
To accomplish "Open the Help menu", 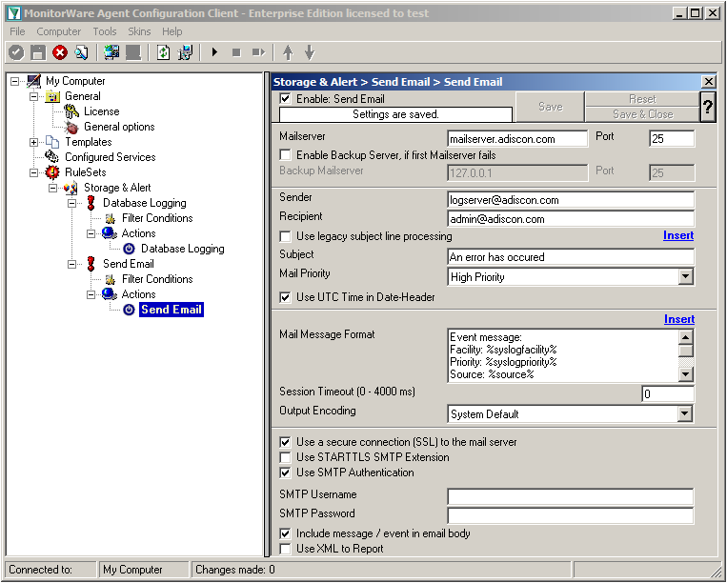I will pos(172,31).
